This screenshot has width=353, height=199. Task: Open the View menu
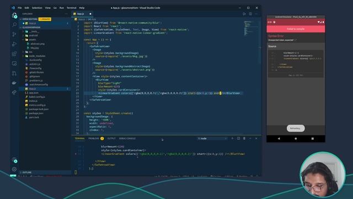(x=48, y=8)
